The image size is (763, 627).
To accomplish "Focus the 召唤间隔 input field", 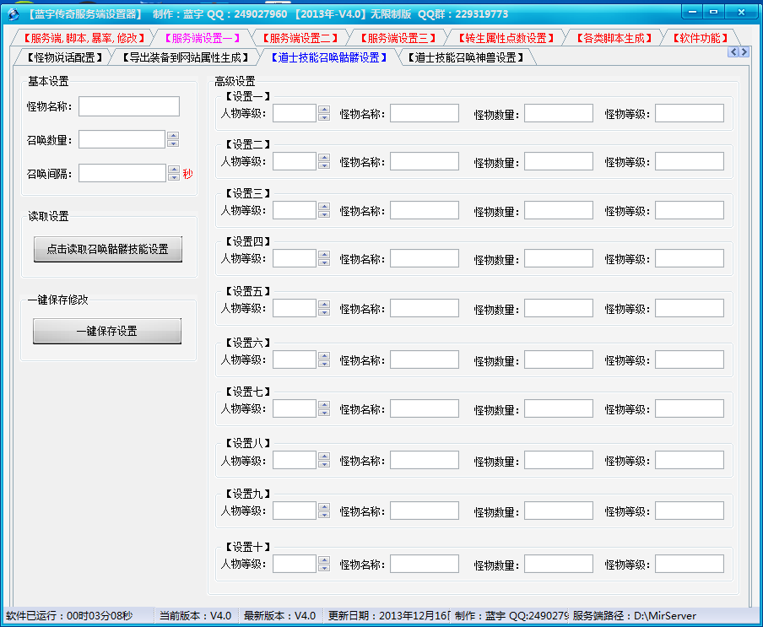I will (x=122, y=173).
